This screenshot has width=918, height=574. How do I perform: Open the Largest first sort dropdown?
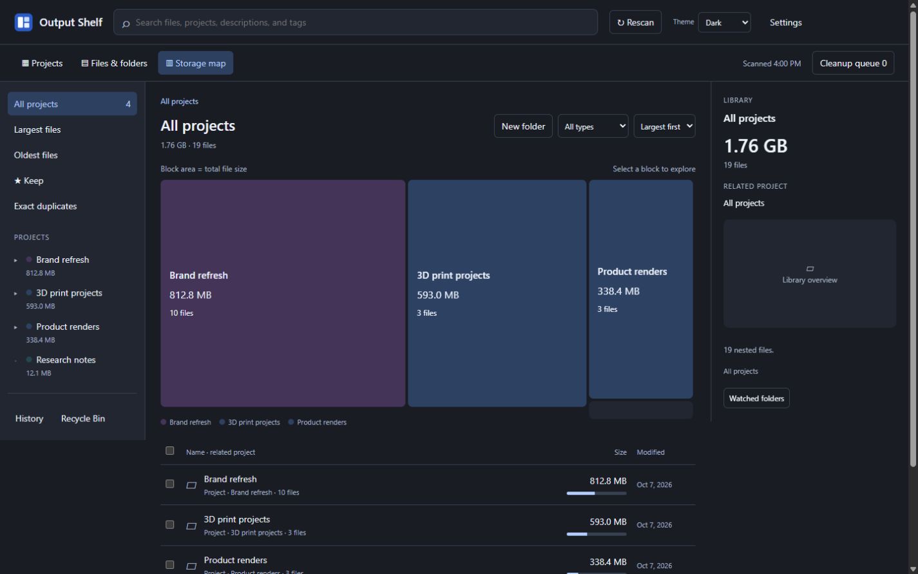[x=665, y=126]
